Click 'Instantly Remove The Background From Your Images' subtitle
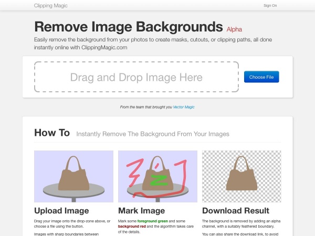Image resolution: width=315 pixels, height=236 pixels. tap(153, 134)
